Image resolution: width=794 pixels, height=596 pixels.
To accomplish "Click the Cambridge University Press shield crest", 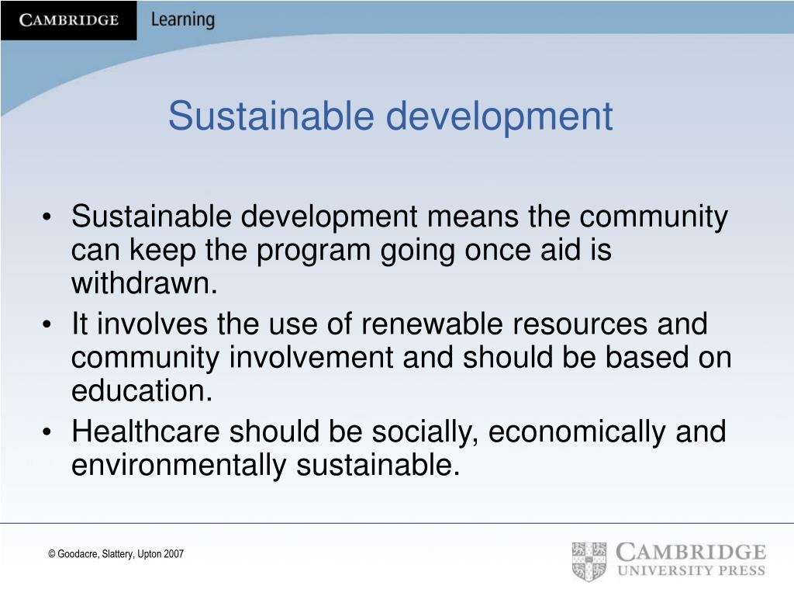I will (589, 562).
